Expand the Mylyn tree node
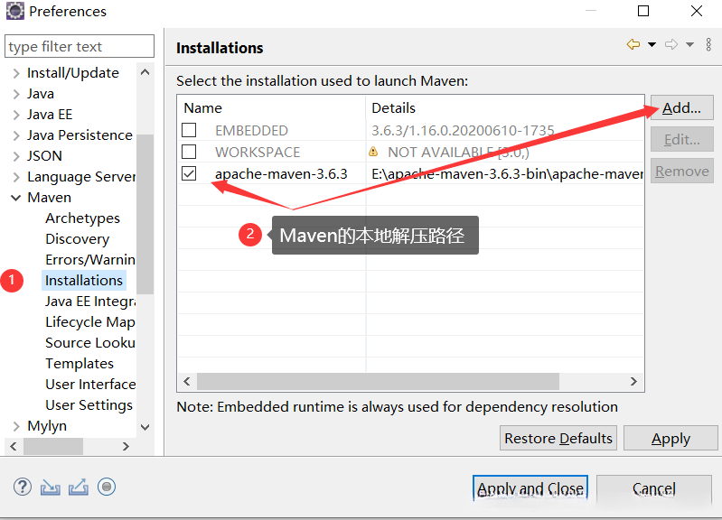Viewport: 722px width, 520px height. [x=16, y=426]
